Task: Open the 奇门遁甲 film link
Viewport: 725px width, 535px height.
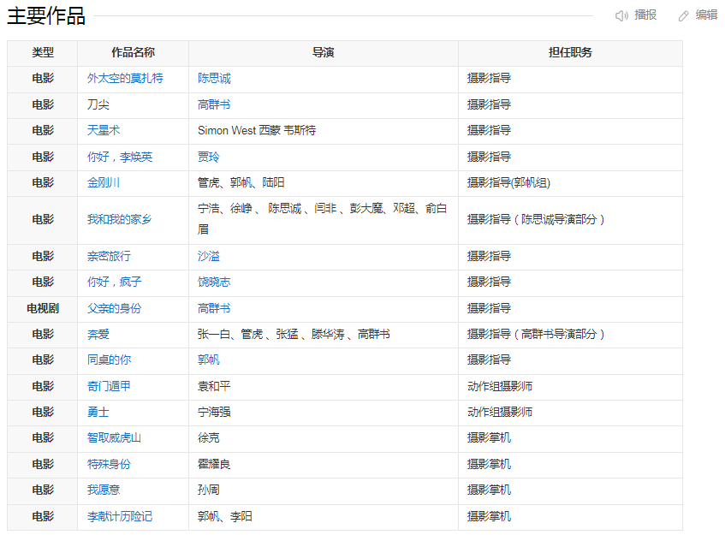Action: pyautogui.click(x=109, y=386)
